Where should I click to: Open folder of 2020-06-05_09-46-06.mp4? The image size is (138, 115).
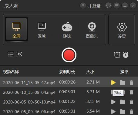point(122,112)
